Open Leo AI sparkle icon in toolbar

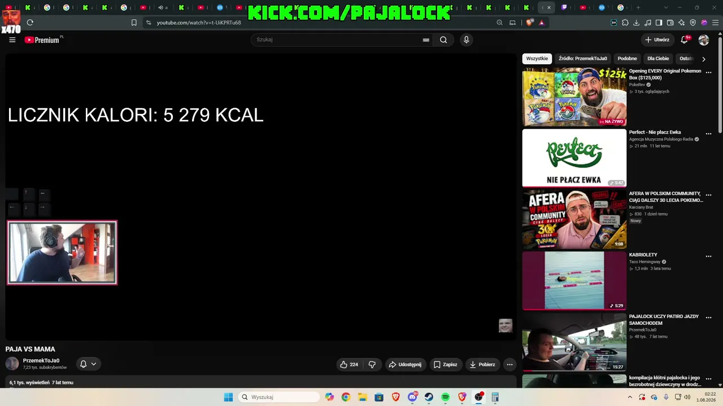682,23
